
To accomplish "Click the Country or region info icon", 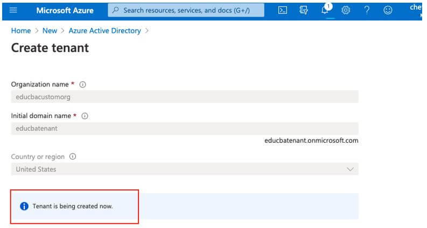I will click(x=73, y=157).
